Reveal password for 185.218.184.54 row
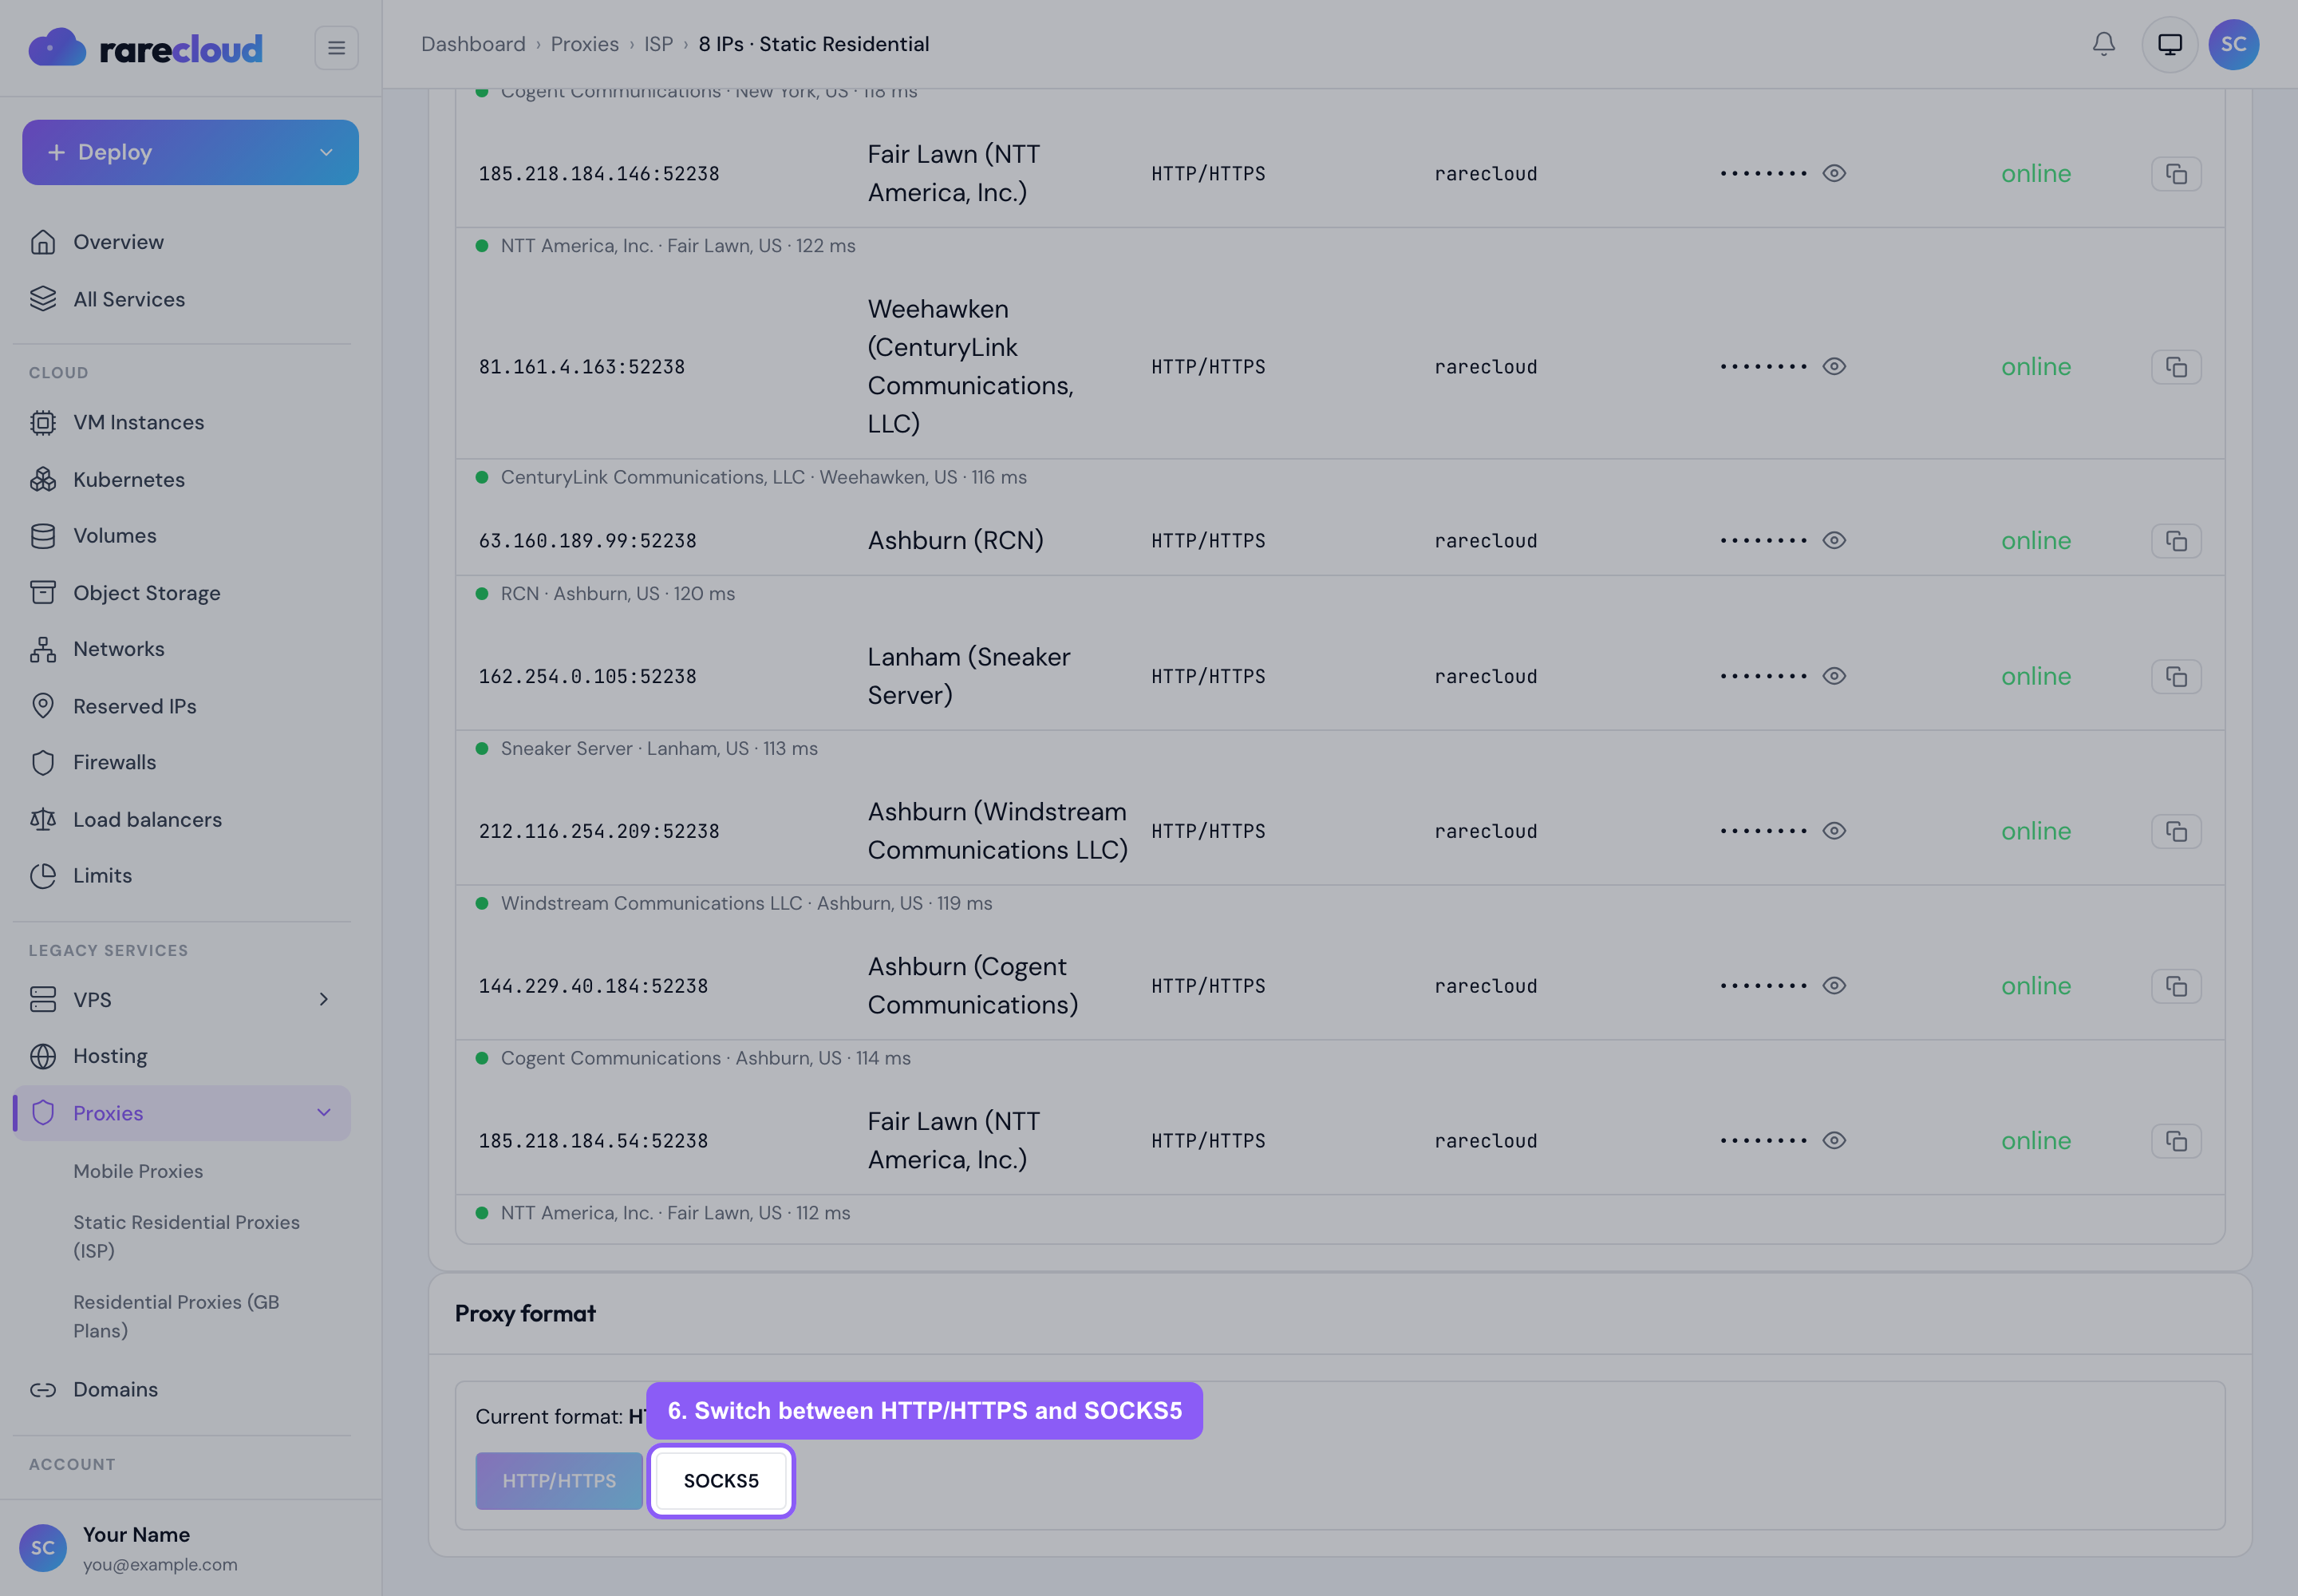 pyautogui.click(x=1833, y=1140)
